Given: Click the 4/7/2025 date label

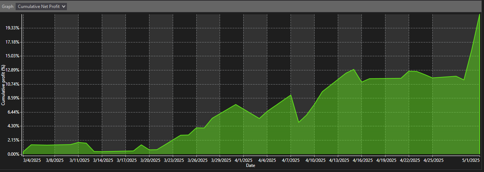Looking at the screenshot, I should (291, 160).
